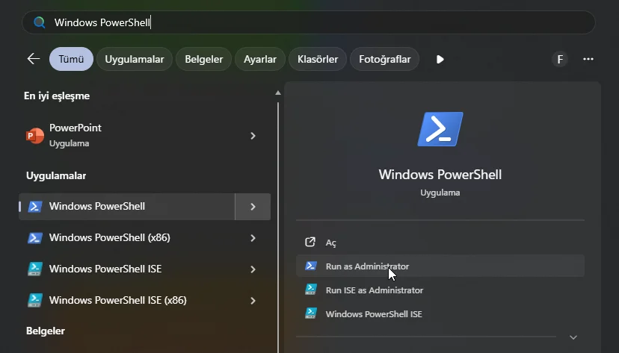Click the Run ISE as Administrator icon

[311, 290]
